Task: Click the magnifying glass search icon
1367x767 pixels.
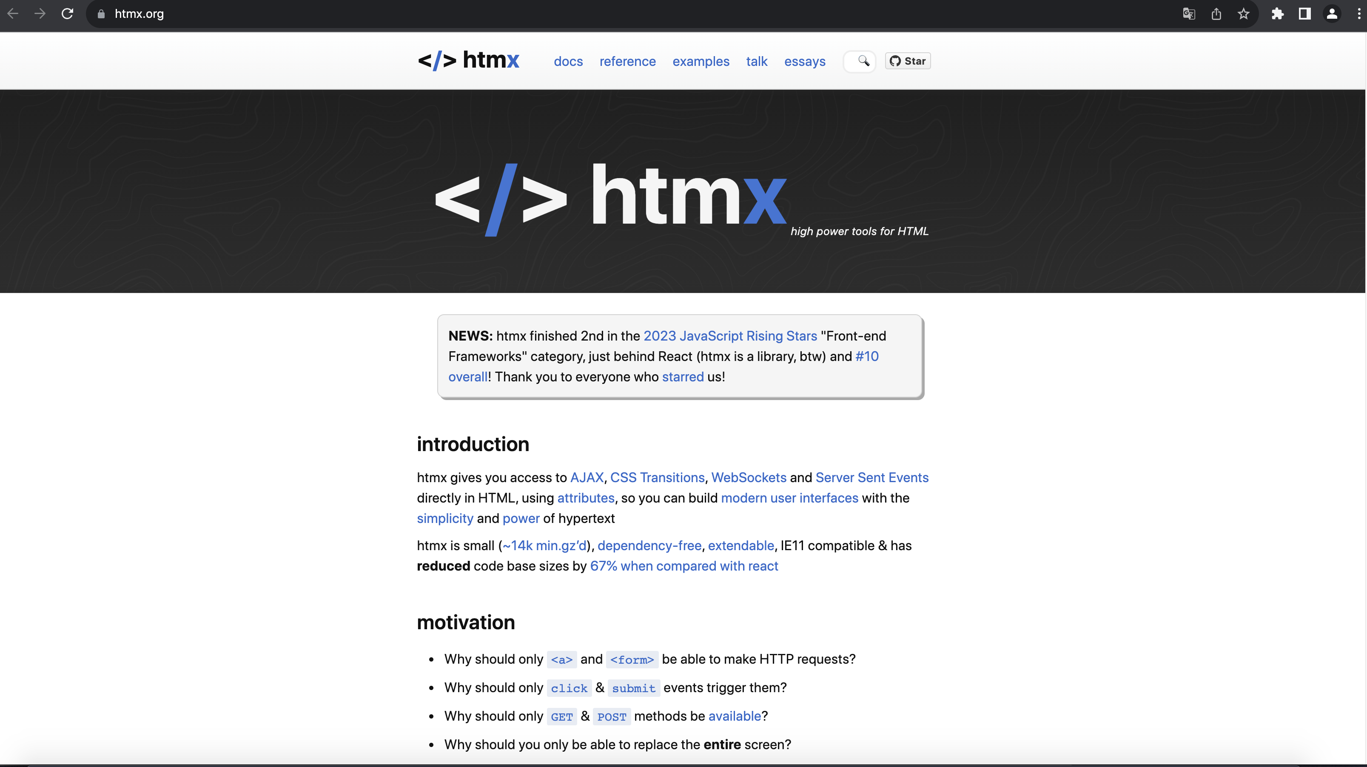Action: [863, 61]
